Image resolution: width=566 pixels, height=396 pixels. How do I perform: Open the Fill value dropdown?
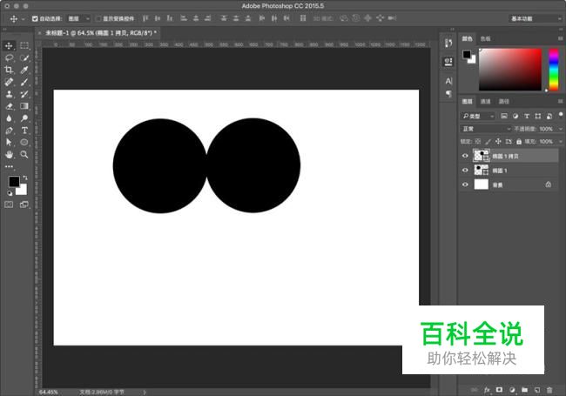[560, 141]
